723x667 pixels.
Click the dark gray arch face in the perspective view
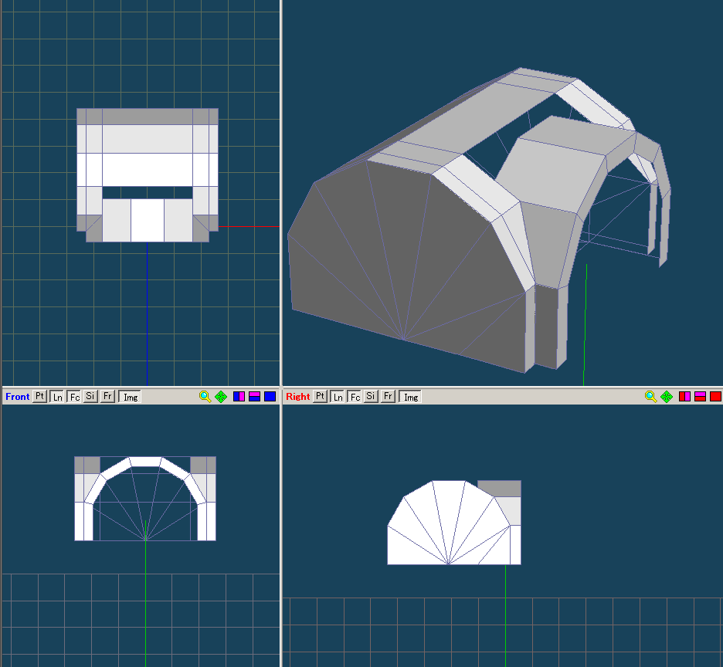(x=402, y=262)
